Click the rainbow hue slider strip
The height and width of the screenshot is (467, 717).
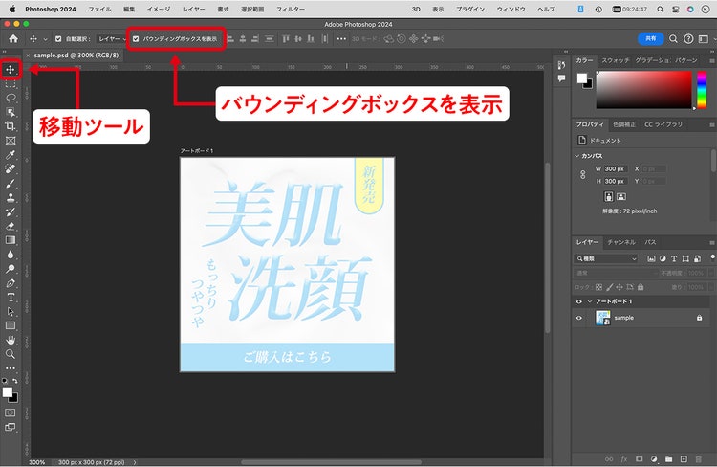click(x=702, y=89)
